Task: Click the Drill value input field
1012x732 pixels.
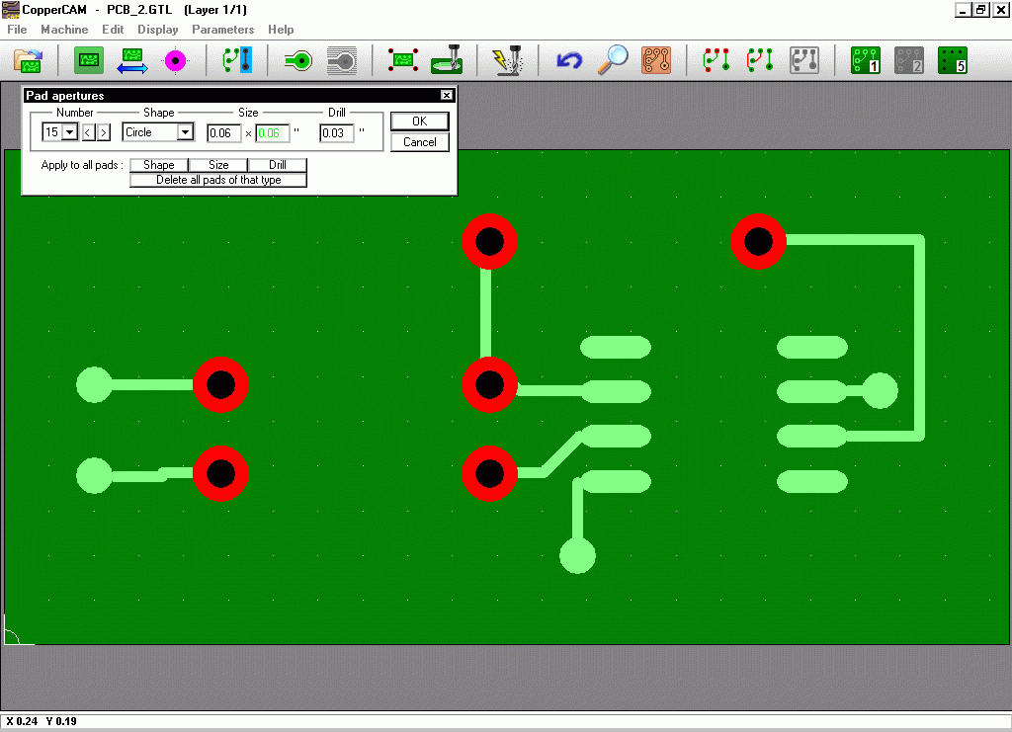Action: (x=336, y=132)
